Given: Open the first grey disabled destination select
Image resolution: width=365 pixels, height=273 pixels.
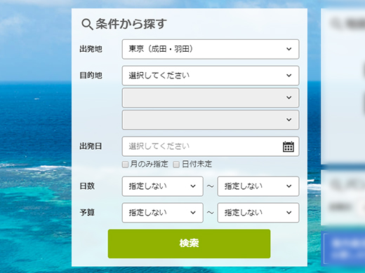Looking at the screenshot, I should click(211, 97).
